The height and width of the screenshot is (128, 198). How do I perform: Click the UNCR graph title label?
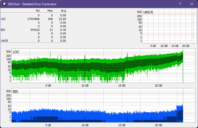point(148,12)
